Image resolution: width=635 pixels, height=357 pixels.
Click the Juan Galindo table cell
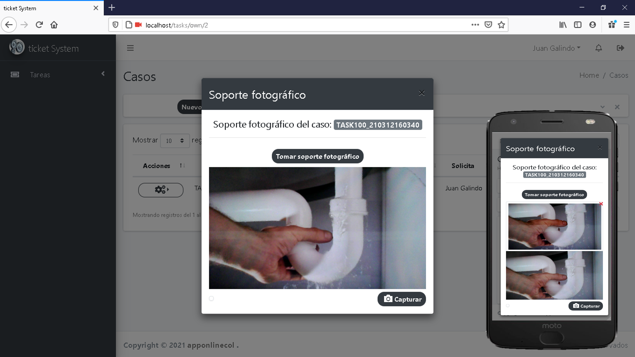[x=464, y=188]
